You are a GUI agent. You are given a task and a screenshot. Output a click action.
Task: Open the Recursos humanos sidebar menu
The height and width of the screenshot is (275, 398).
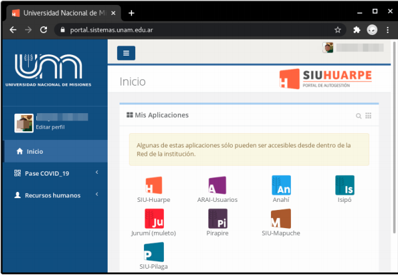point(56,196)
